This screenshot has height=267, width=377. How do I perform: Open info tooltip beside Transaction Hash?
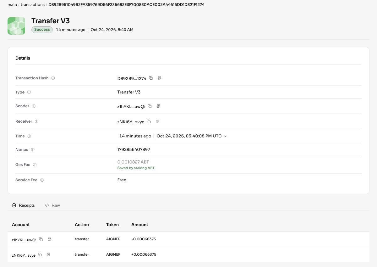tap(53, 78)
